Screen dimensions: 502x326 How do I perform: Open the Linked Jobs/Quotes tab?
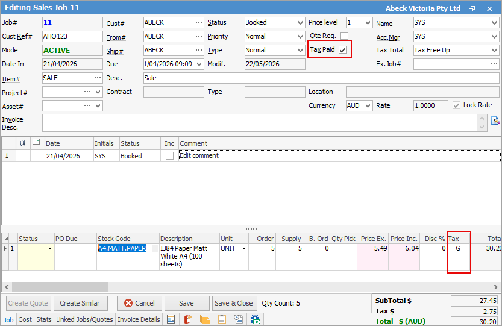tap(84, 319)
